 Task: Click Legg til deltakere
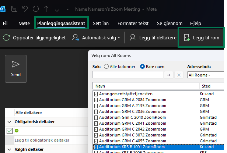(x=153, y=38)
